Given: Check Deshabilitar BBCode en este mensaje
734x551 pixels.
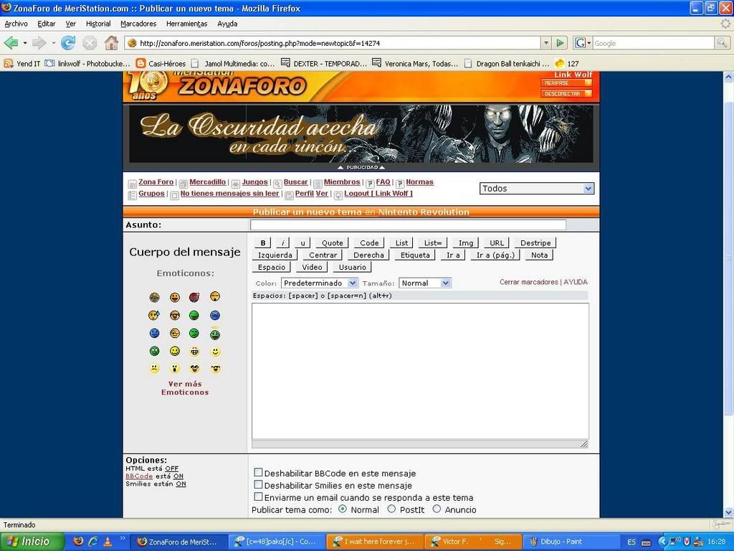Looking at the screenshot, I should click(x=258, y=473).
